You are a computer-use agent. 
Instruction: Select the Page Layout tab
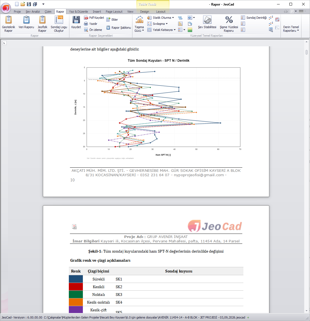point(114,12)
